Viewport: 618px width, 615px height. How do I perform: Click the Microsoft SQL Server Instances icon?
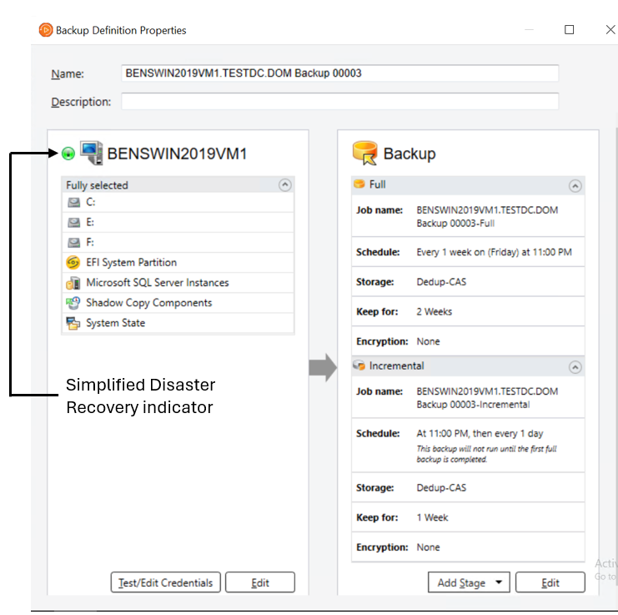point(73,283)
